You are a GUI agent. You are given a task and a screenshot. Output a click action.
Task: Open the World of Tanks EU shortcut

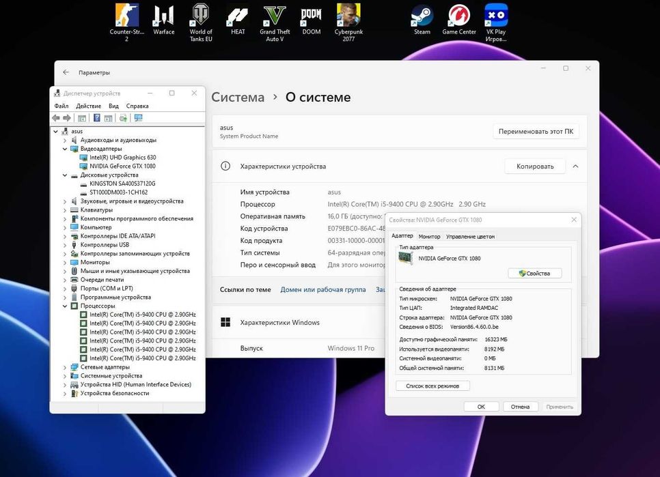click(x=200, y=23)
